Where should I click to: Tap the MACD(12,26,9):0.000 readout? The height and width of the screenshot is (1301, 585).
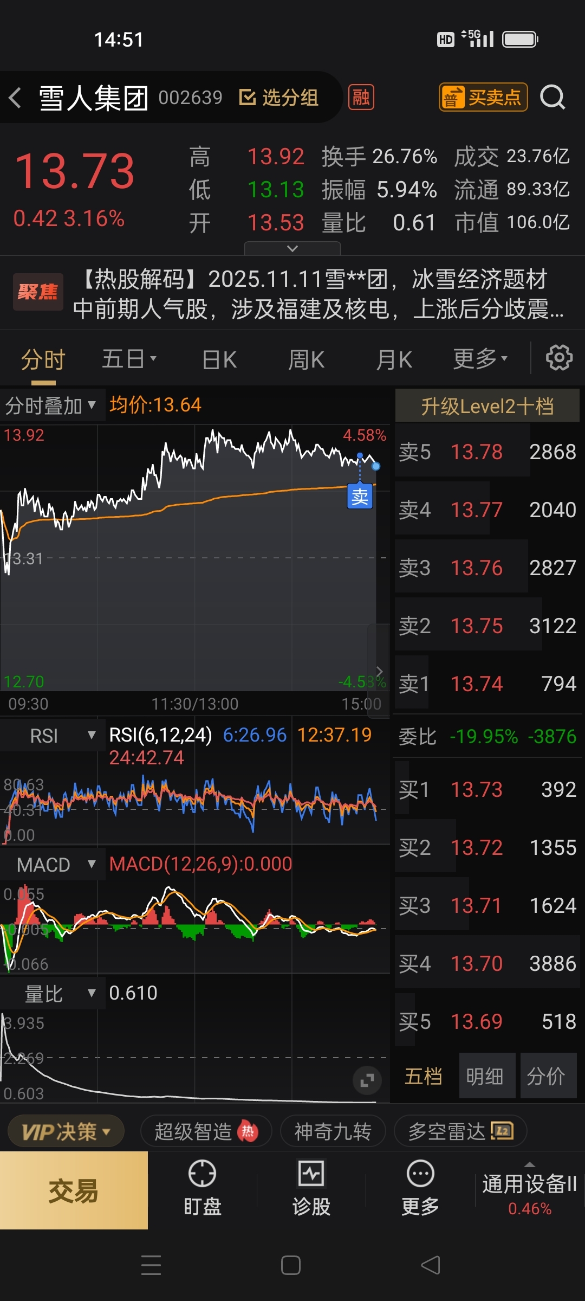pyautogui.click(x=200, y=864)
